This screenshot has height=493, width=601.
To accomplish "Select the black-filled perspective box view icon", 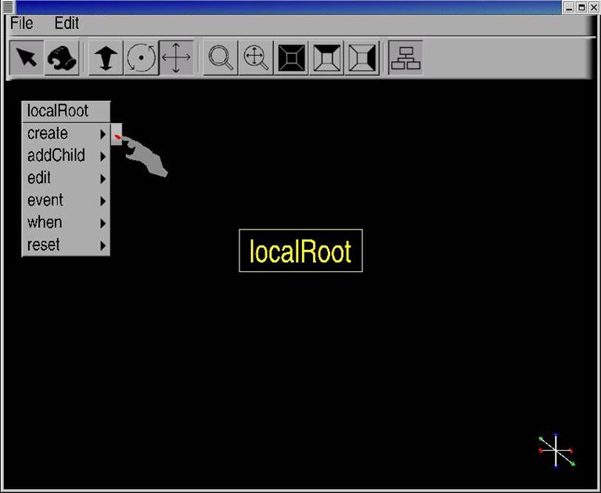I will coord(291,57).
